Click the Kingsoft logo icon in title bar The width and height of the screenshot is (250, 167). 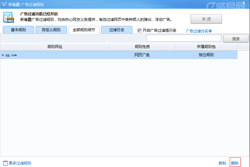[x=4, y=4]
